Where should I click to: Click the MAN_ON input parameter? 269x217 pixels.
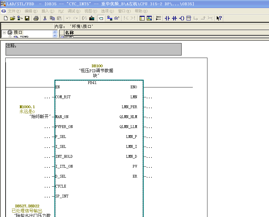(62, 117)
